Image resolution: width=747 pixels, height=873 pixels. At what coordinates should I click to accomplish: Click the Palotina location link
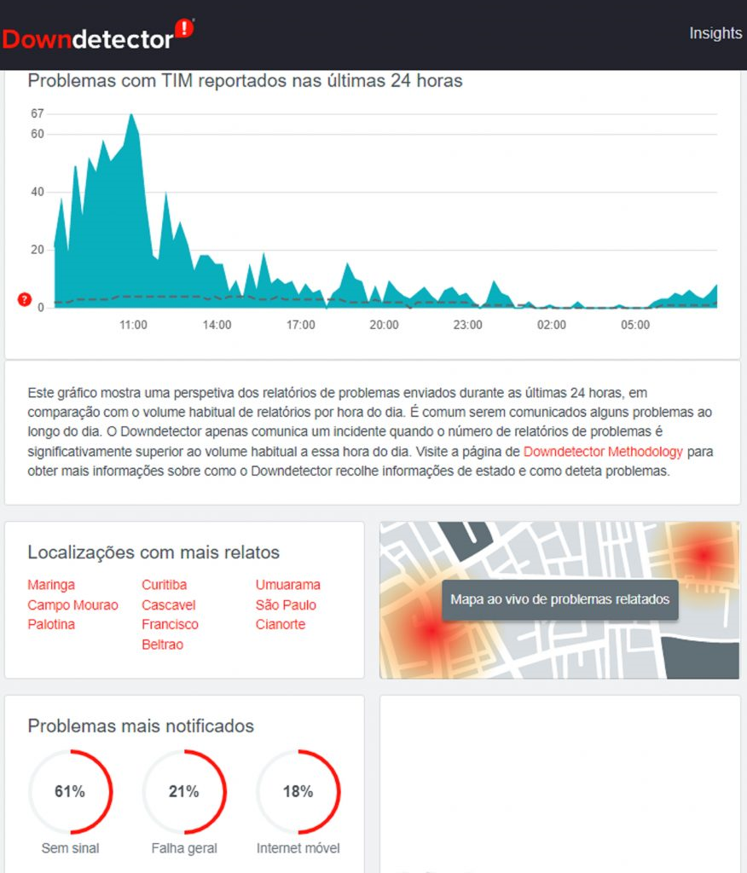[x=51, y=624]
